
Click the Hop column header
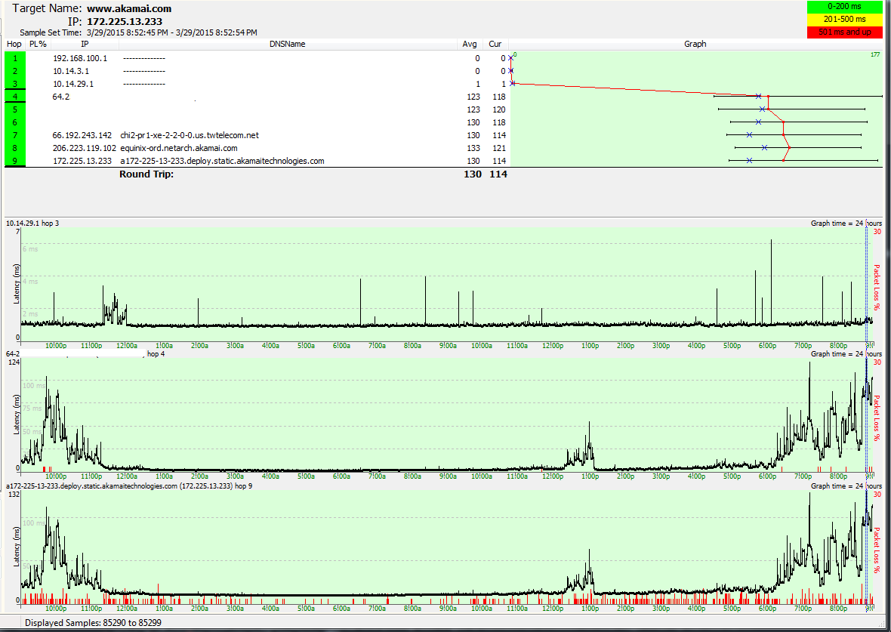pos(14,44)
